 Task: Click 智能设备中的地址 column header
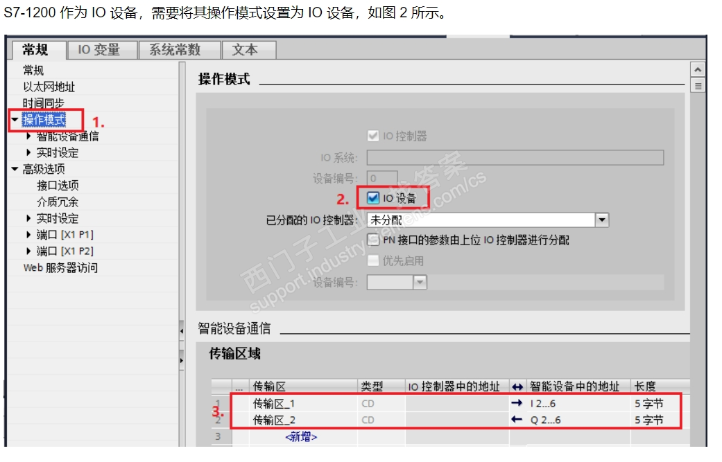[578, 387]
